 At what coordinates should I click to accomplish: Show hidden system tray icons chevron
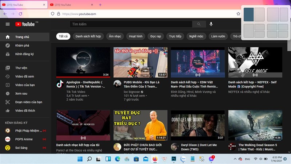[235, 159]
